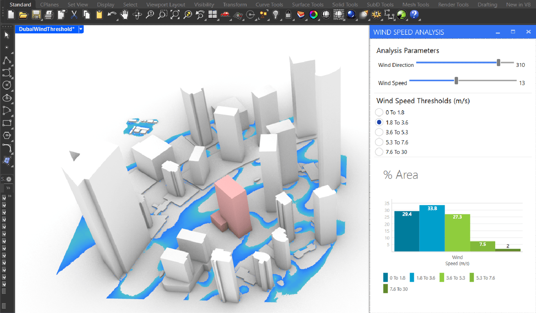
Task: Open the Curve Tools tab
Action: tap(269, 4)
